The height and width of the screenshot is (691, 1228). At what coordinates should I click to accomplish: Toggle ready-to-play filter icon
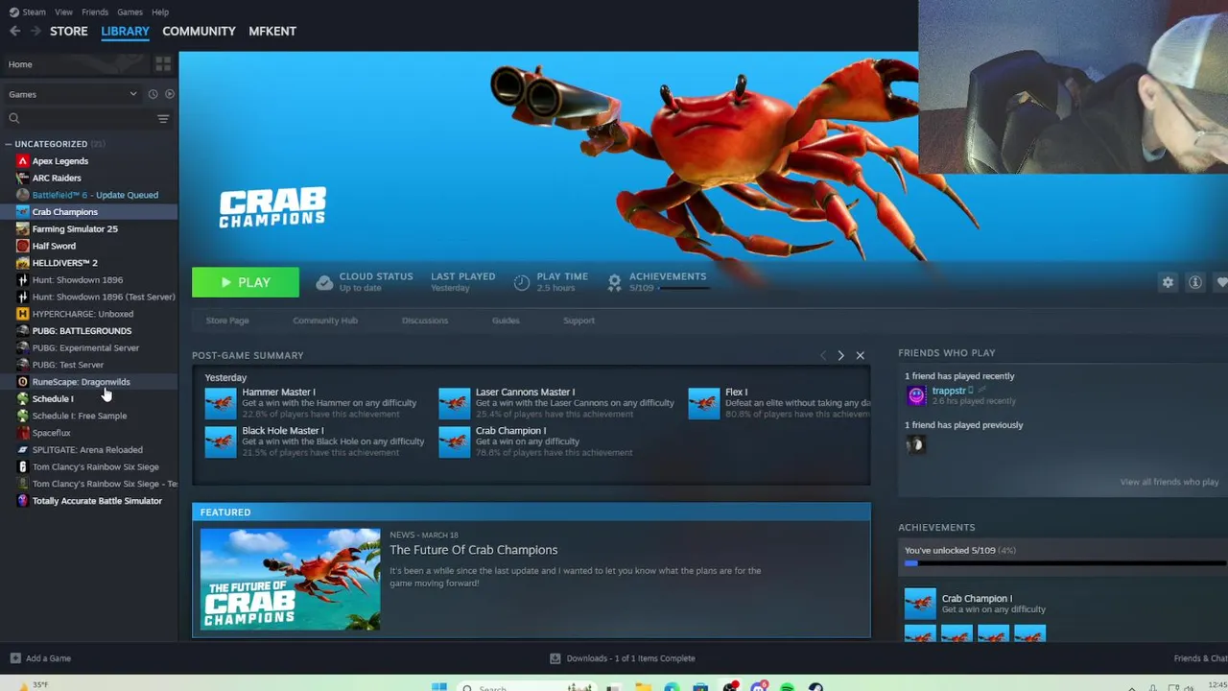pyautogui.click(x=170, y=94)
